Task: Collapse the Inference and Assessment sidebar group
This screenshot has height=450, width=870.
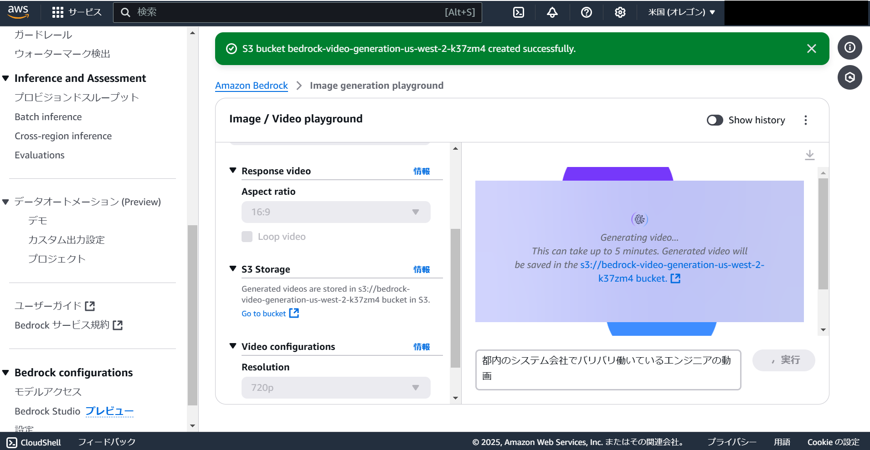Action: (6, 78)
